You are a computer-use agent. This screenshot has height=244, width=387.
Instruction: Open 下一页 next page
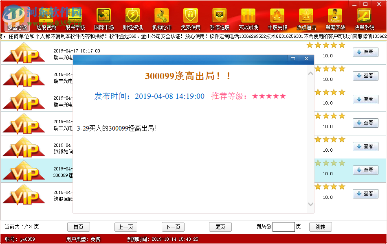coord(173,227)
